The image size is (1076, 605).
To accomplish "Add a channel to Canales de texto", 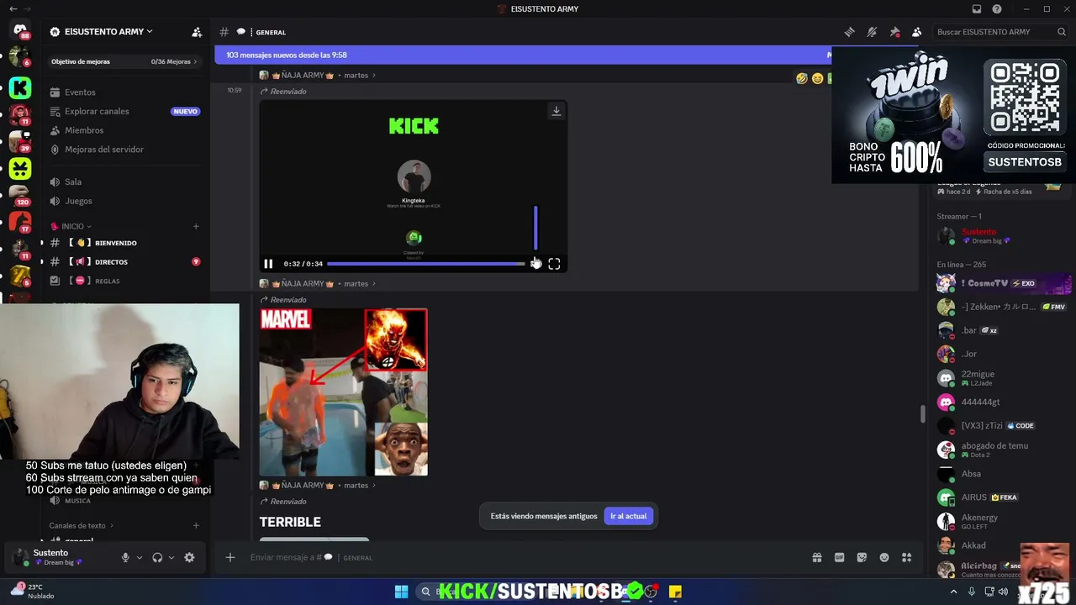I will pyautogui.click(x=196, y=526).
